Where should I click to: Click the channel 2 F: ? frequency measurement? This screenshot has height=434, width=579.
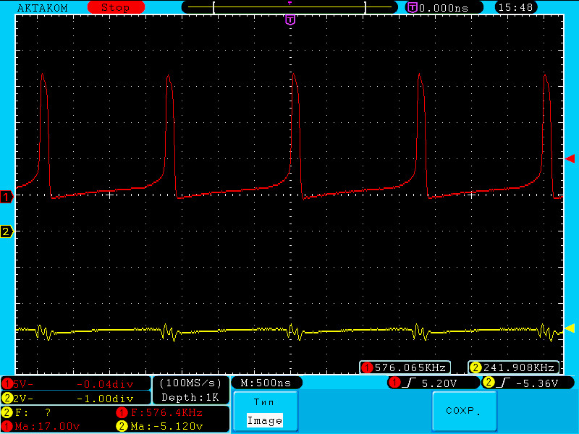[x=28, y=412]
